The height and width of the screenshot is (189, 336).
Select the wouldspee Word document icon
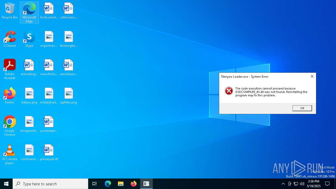(69, 68)
